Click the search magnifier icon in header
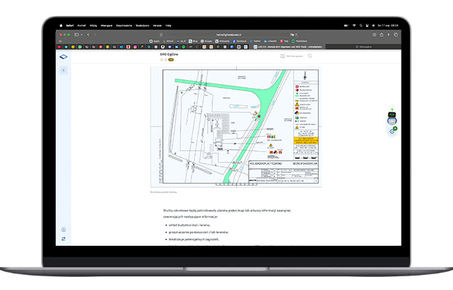The width and height of the screenshot is (453, 290). (310, 56)
